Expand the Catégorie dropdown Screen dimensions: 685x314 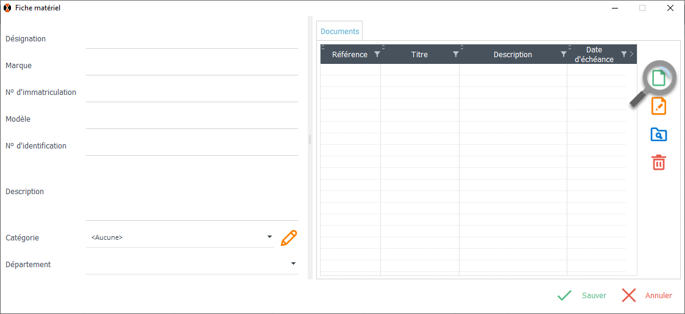(x=270, y=237)
